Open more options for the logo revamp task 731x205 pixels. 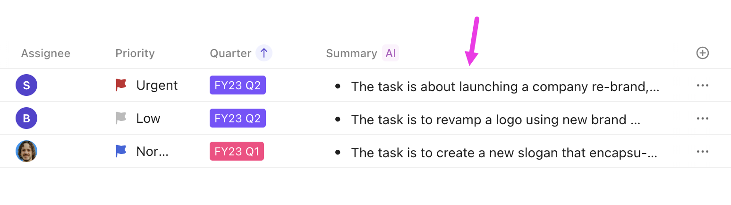pos(703,119)
